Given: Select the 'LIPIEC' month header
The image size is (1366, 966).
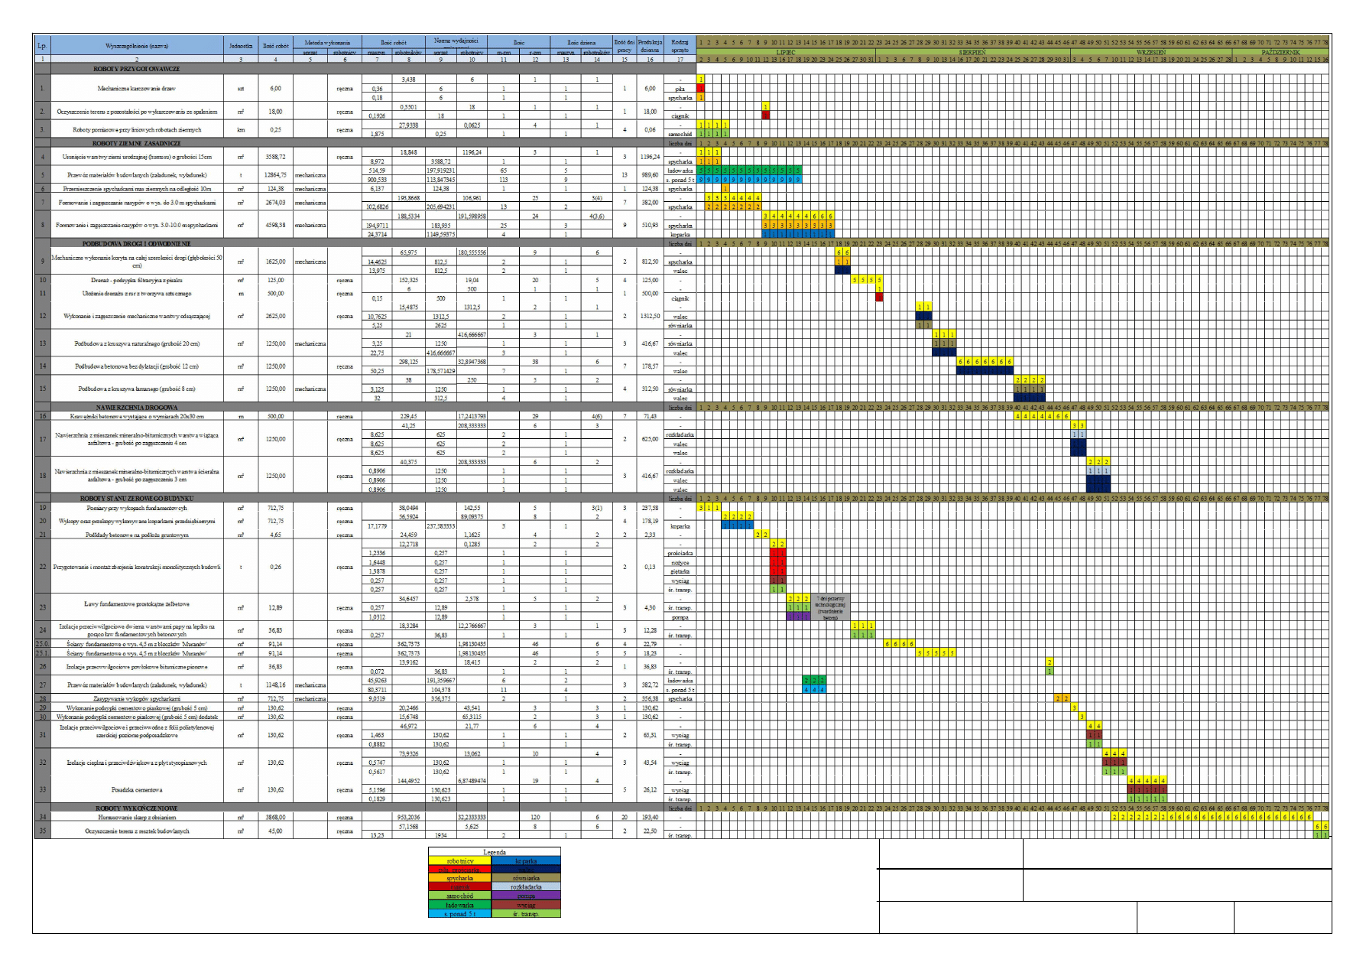Looking at the screenshot, I should pyautogui.click(x=786, y=53).
